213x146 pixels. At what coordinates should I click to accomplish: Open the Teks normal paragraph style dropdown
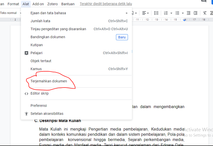(10, 13)
